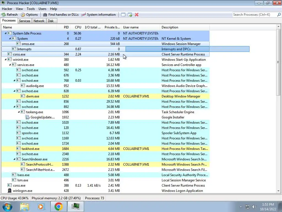This screenshot has height=212, width=282.
Task: Switch to the Network tab
Action: tap(39, 21)
